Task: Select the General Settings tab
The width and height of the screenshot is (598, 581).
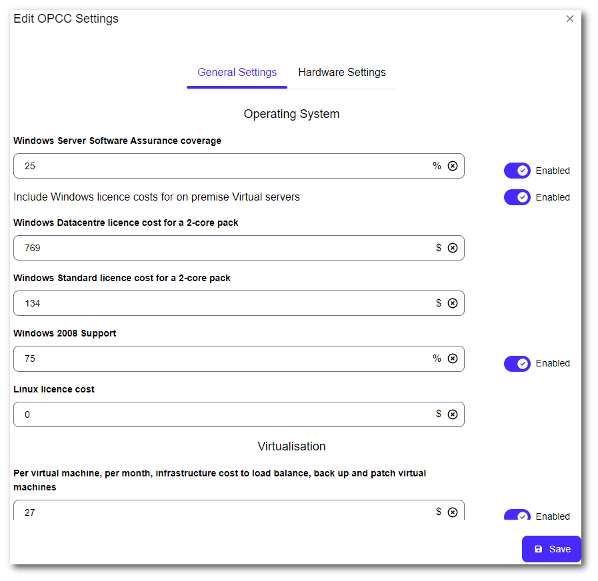Action: pos(237,73)
